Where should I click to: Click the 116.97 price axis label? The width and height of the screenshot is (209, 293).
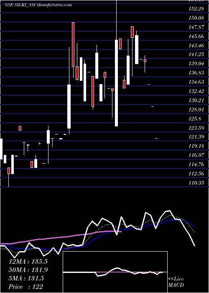click(x=197, y=155)
